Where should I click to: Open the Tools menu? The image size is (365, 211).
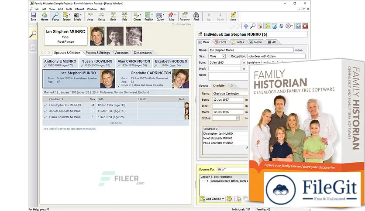coord(69,9)
